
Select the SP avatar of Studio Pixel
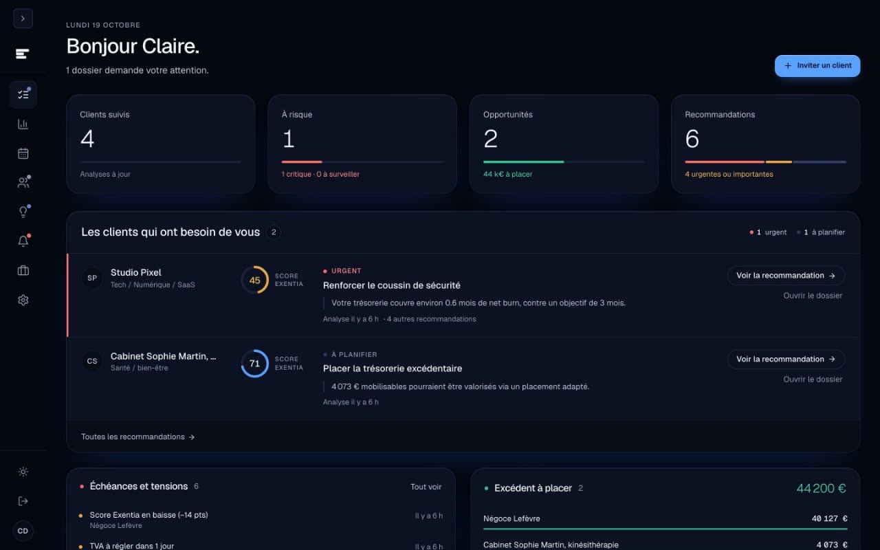(92, 278)
